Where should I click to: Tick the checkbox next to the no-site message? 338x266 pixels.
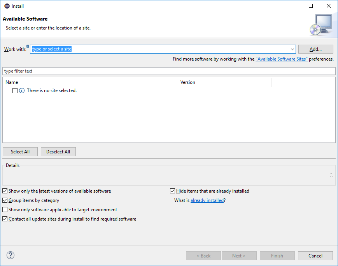coord(14,90)
